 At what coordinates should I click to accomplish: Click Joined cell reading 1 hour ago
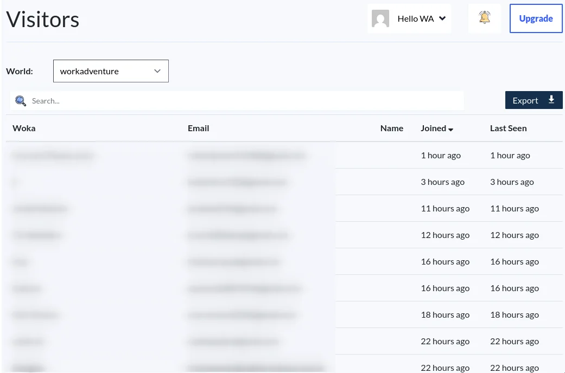tap(441, 156)
